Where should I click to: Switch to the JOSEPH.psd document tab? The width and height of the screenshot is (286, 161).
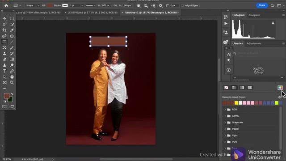(x=93, y=13)
